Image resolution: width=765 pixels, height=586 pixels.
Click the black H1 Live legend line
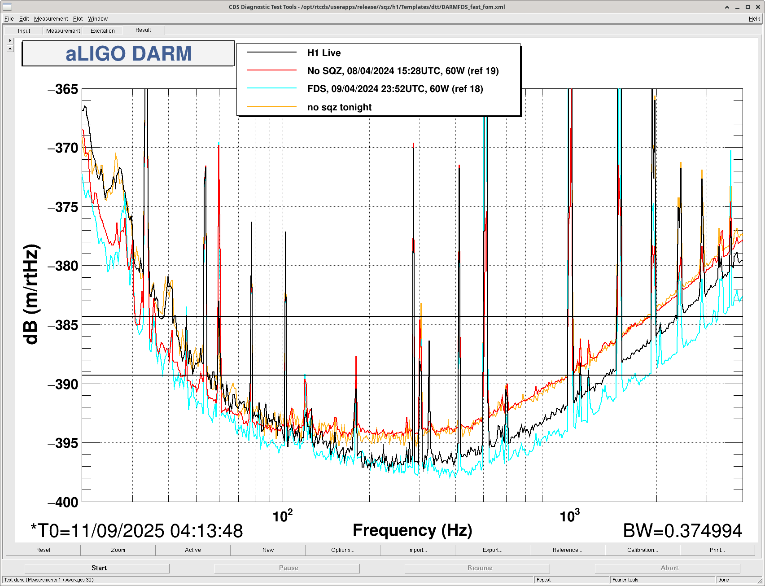pyautogui.click(x=272, y=52)
